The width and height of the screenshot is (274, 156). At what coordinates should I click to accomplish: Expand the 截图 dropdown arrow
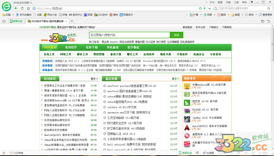tap(242, 15)
